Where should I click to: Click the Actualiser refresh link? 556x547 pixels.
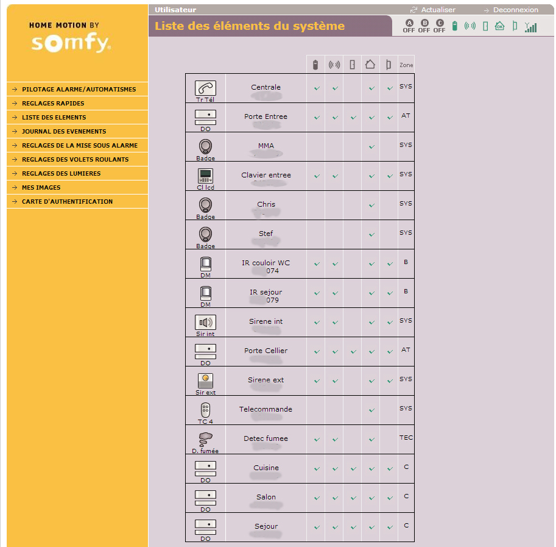[x=438, y=10]
